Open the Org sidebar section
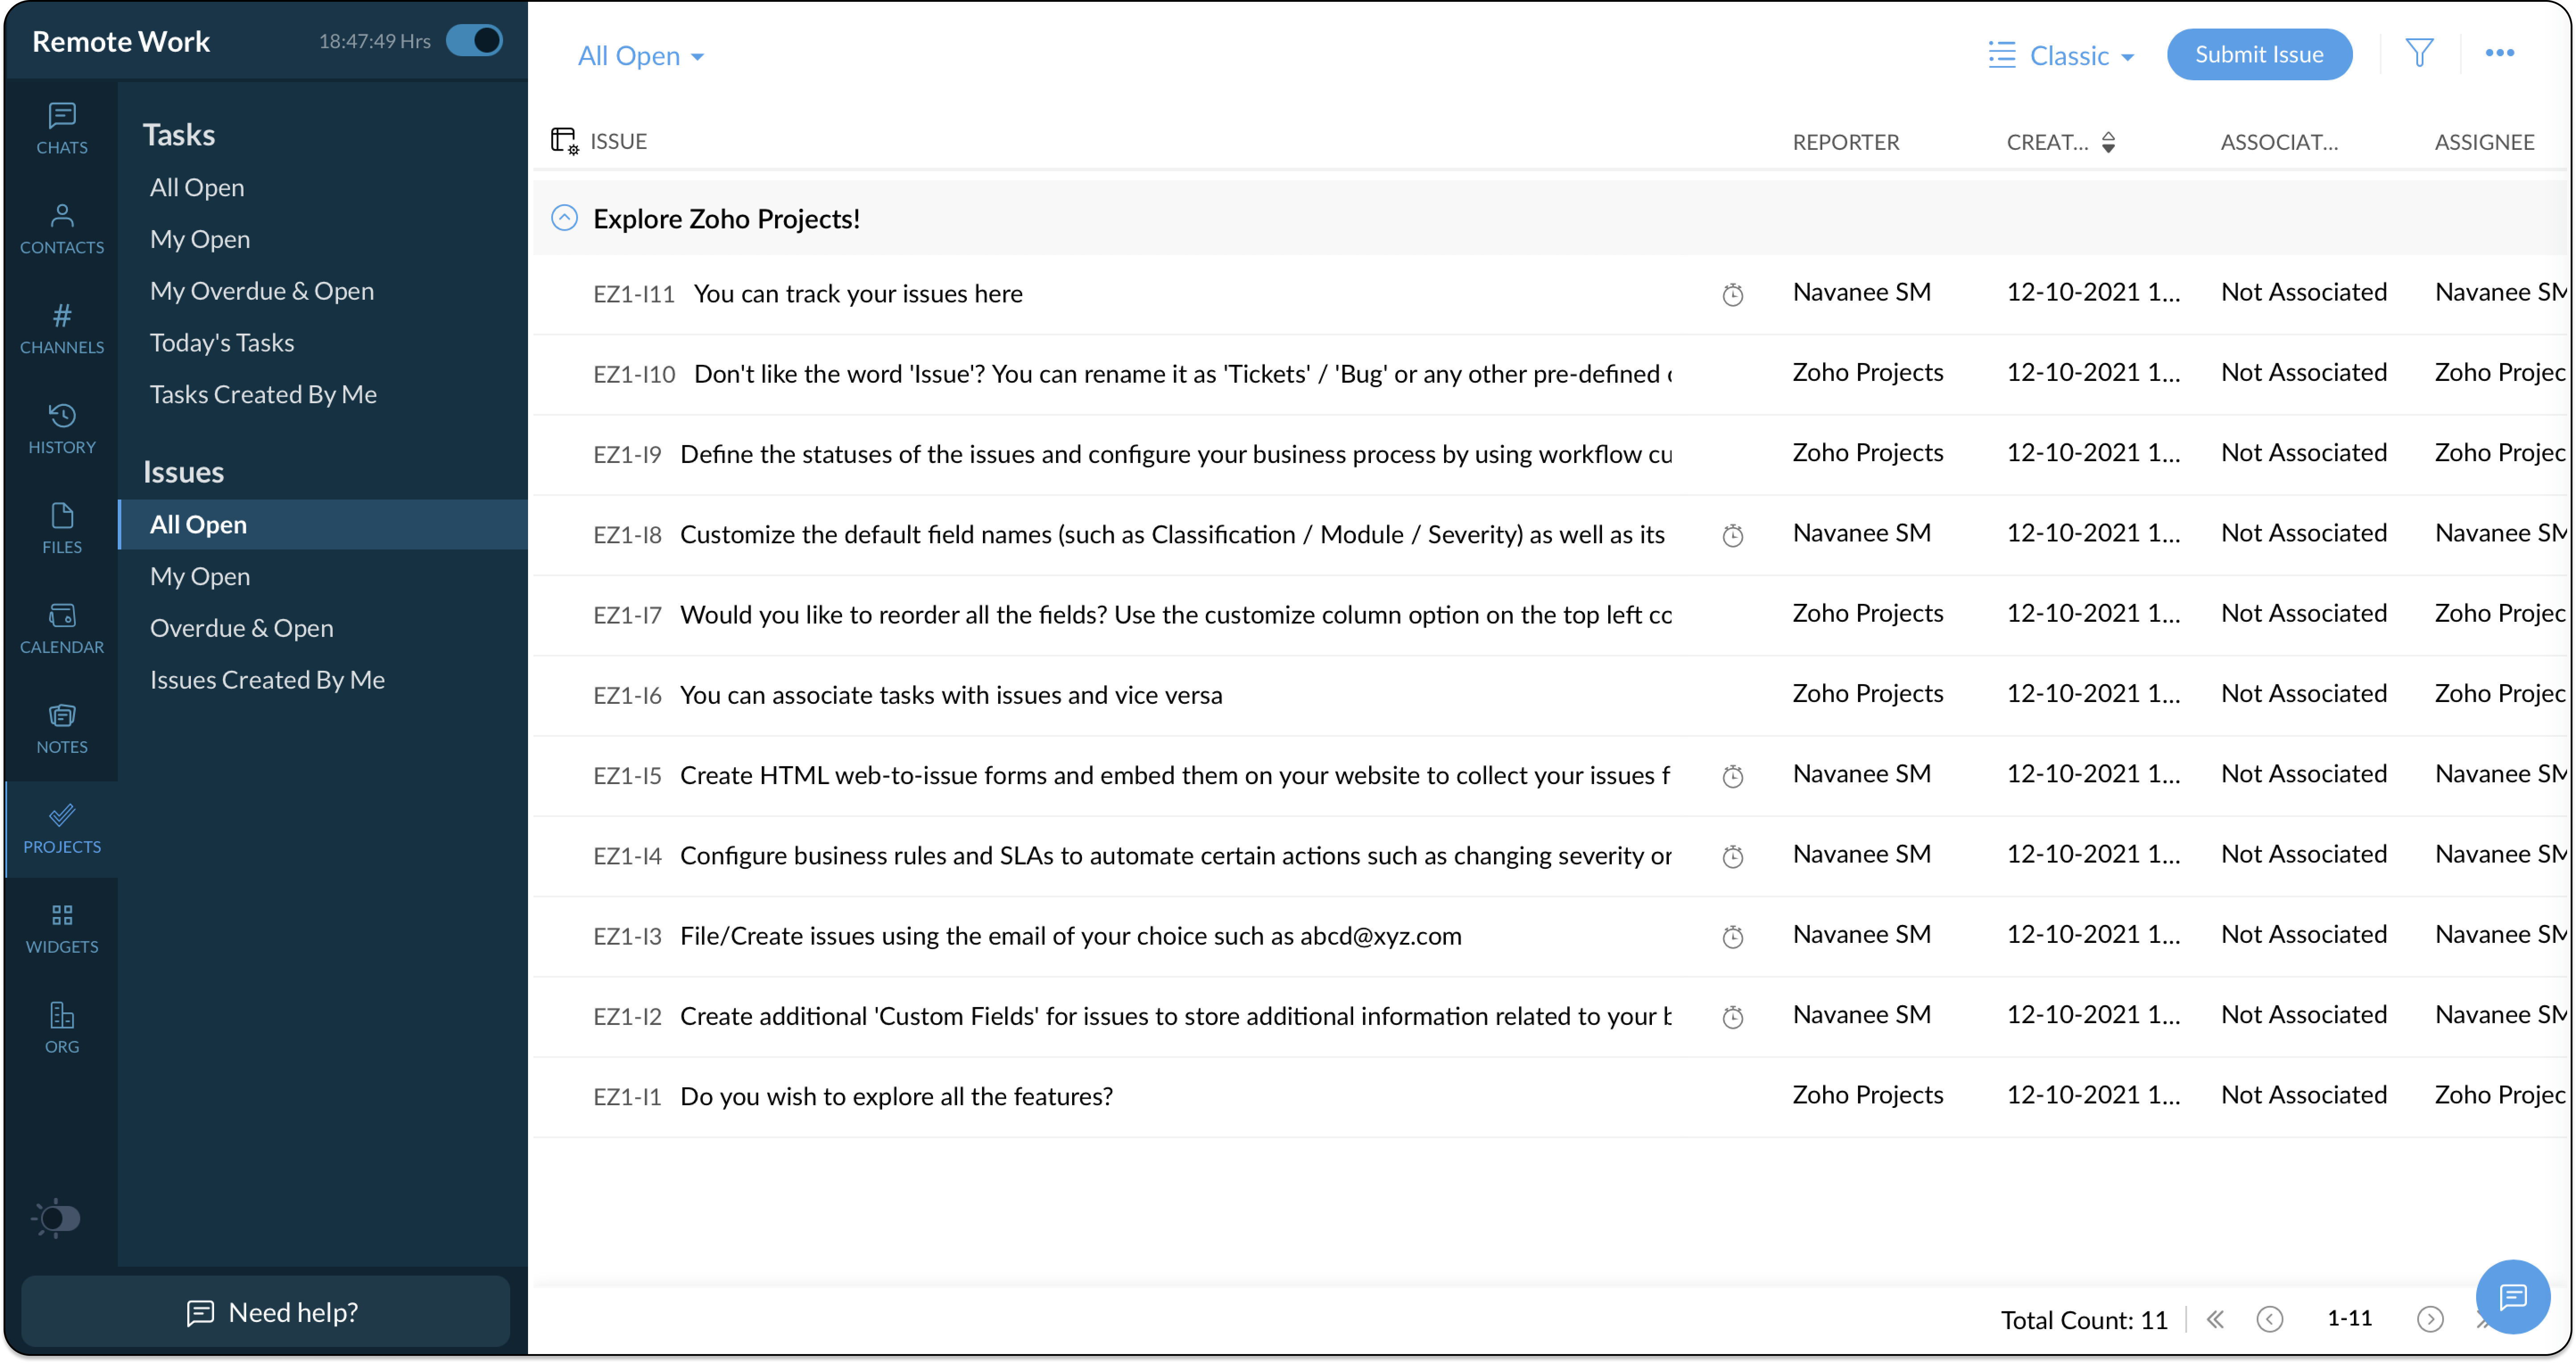This screenshot has width=2576, height=1363. (62, 1029)
